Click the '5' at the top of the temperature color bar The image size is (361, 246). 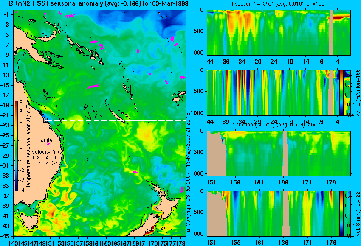pos(21,101)
